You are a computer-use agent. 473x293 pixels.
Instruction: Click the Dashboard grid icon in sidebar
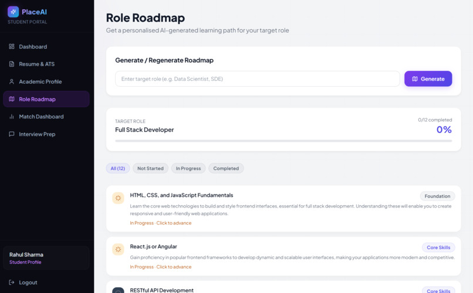pos(12,46)
